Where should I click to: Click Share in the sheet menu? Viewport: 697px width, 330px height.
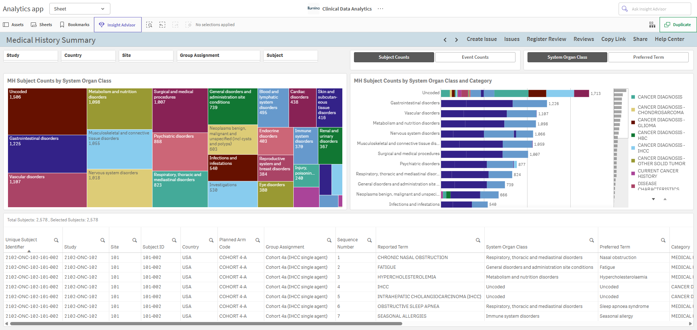point(640,39)
